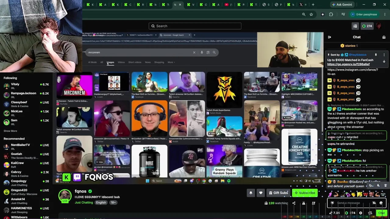Open the YouTube browser tab
Viewport: 390px width, 219px height.
228,5
